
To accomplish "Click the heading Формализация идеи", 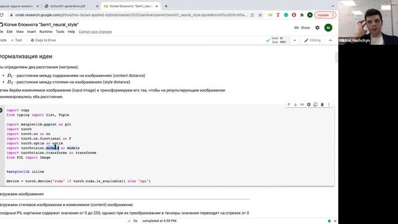I will click(x=26, y=57).
